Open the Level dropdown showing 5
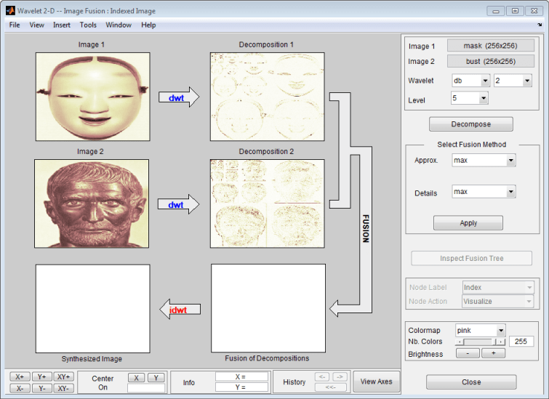The height and width of the screenshot is (399, 549). coord(469,98)
